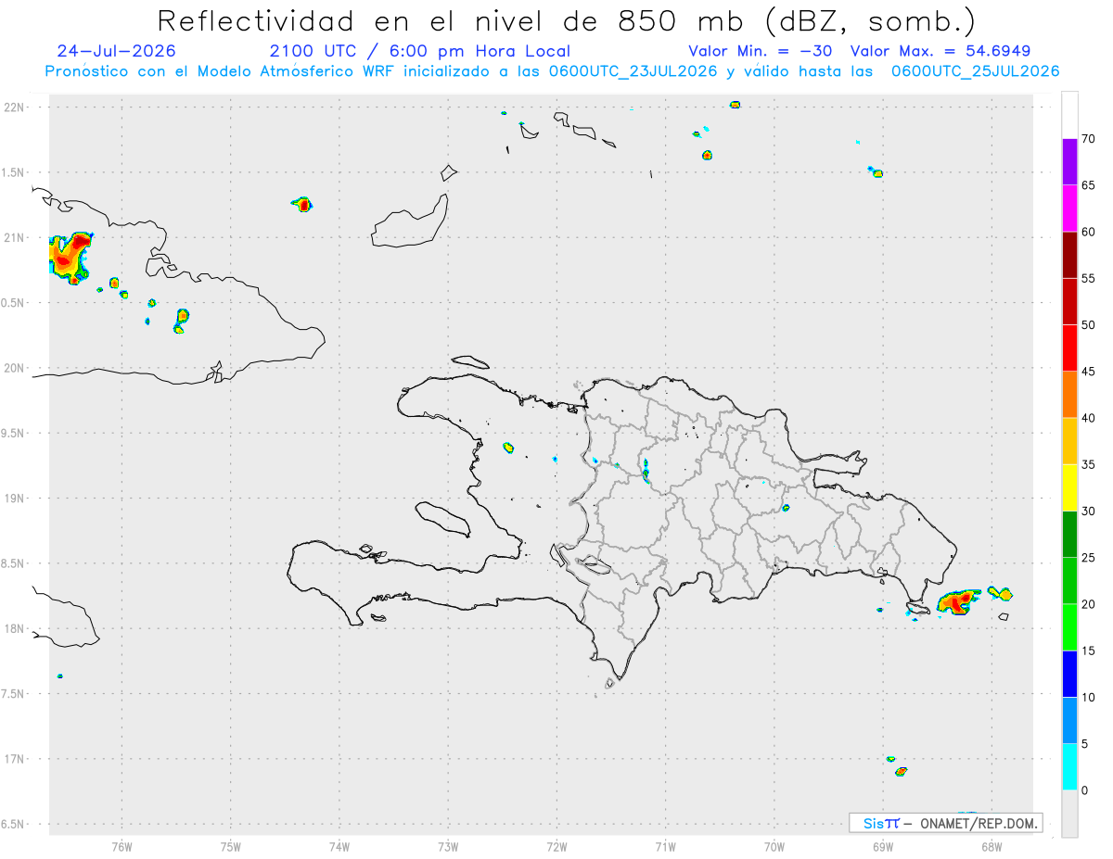This screenshot has width=1113, height=859.
Task: Click the blue 10–15 dBZ colorbar segment
Action: pyautogui.click(x=1069, y=674)
